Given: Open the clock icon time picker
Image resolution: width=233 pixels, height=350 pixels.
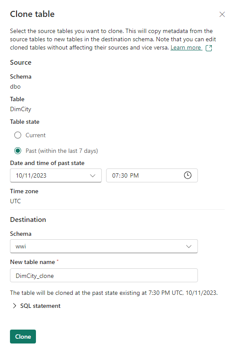Looking at the screenshot, I should point(188,175).
